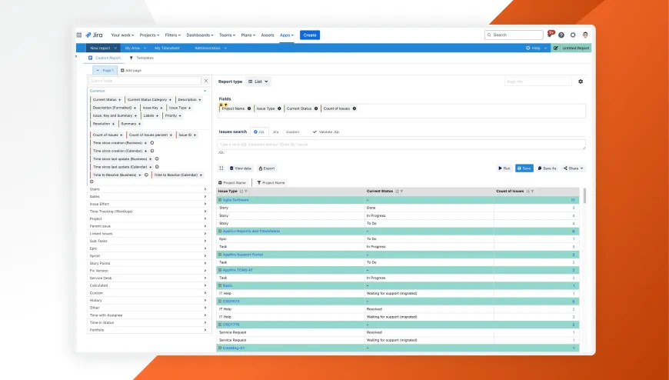
Task: Click the Create button
Action: (x=310, y=35)
